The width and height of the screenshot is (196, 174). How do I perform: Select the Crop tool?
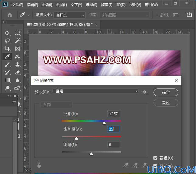pos(7,49)
